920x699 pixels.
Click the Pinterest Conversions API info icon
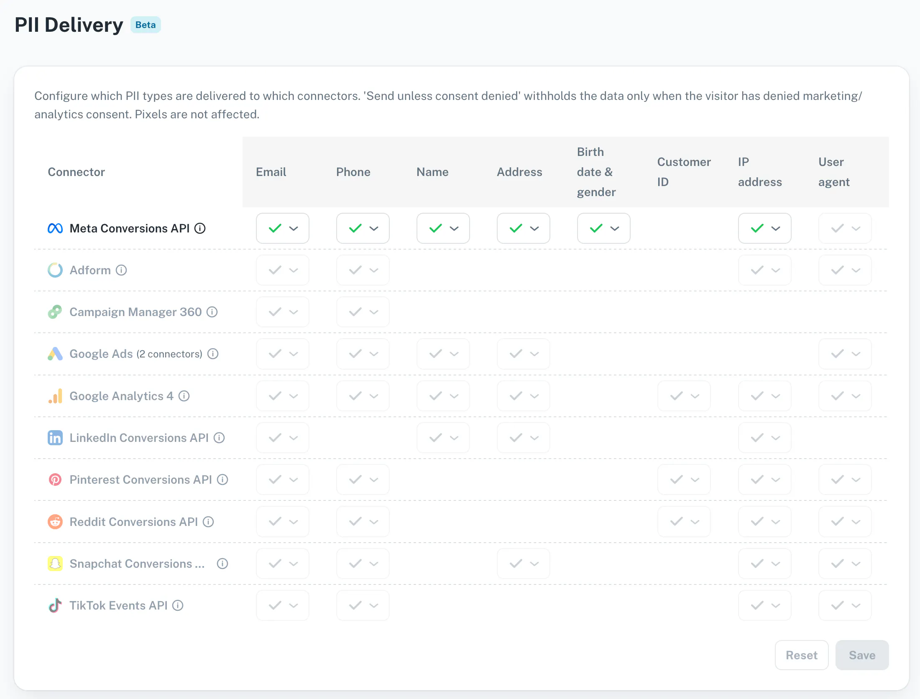coord(222,480)
